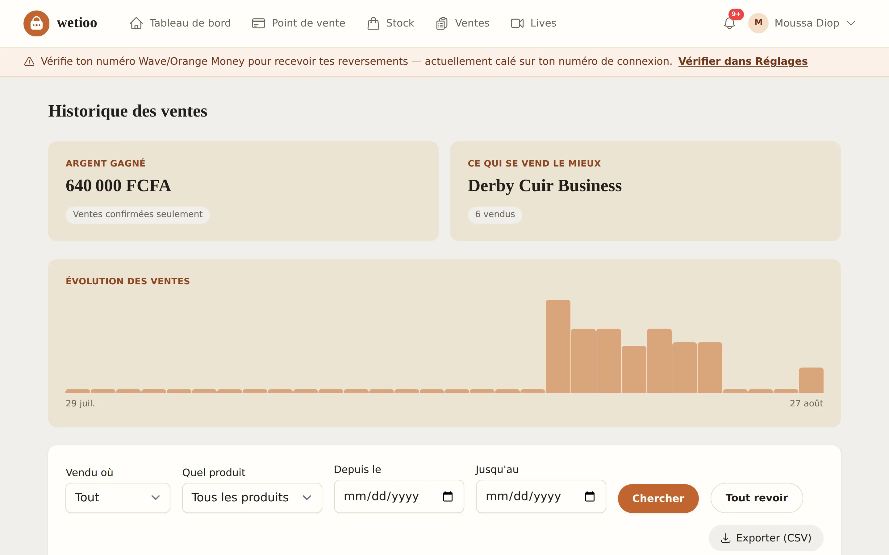Click the card icon beside Point de vente

[x=258, y=23]
